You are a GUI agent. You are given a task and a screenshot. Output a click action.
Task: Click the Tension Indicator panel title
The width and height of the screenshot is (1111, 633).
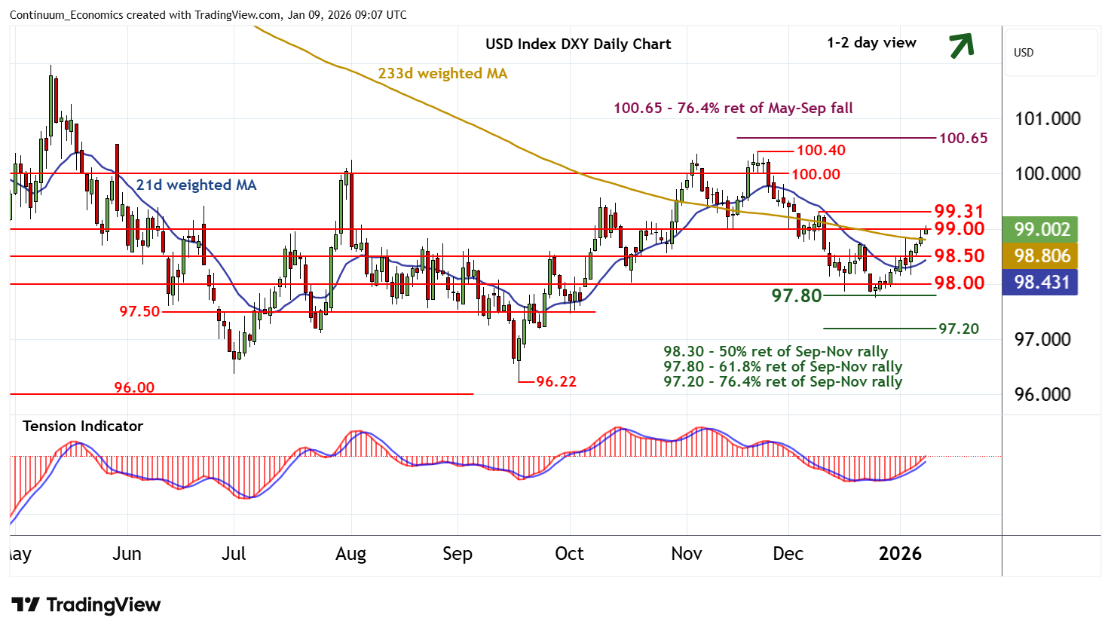click(x=83, y=426)
